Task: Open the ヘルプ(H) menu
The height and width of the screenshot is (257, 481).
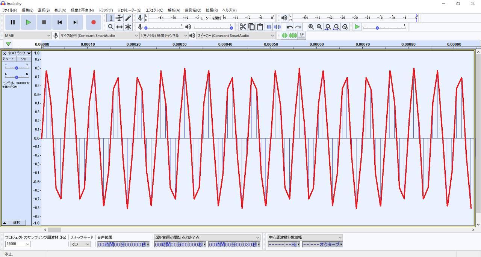Action: click(x=229, y=10)
